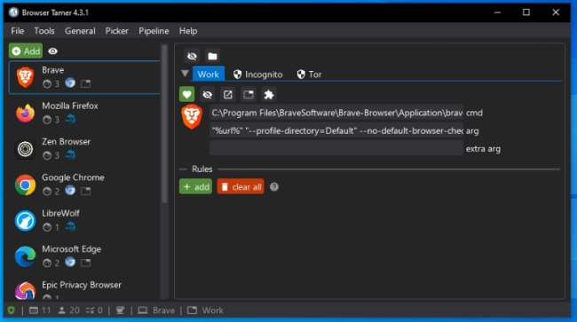Image resolution: width=577 pixels, height=322 pixels.
Task: Click the green shield icon in status bar
Action: (12, 310)
